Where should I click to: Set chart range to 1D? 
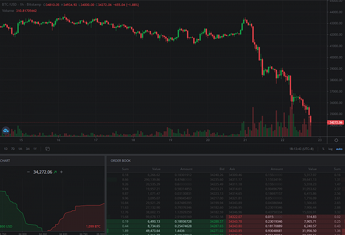point(6,149)
